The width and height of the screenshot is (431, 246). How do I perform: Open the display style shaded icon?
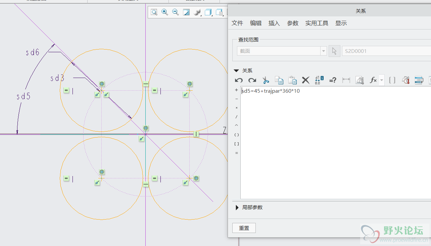[197, 12]
